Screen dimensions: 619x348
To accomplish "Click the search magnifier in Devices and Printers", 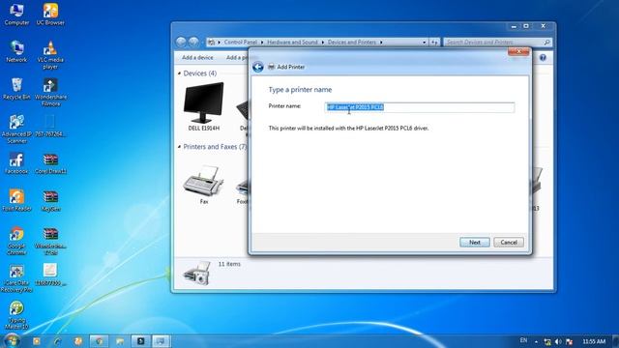I will pyautogui.click(x=546, y=43).
